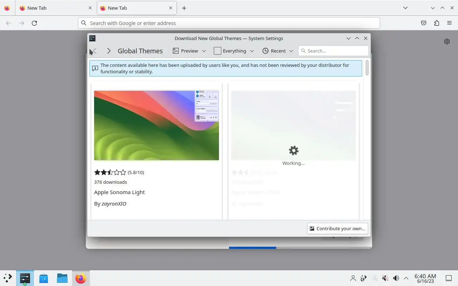Click the pinned Firefox tab icon
Viewport: 458px width, 286px height.
coord(7,8)
